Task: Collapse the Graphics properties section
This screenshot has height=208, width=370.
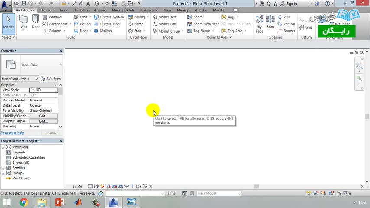Action: coord(55,85)
